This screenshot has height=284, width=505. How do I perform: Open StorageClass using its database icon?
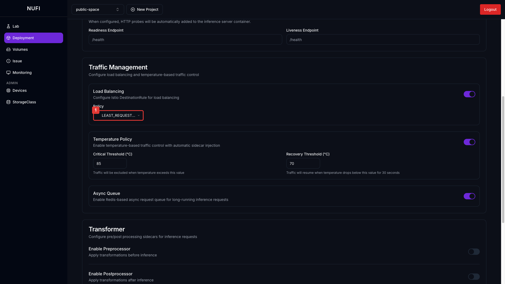[x=8, y=102]
